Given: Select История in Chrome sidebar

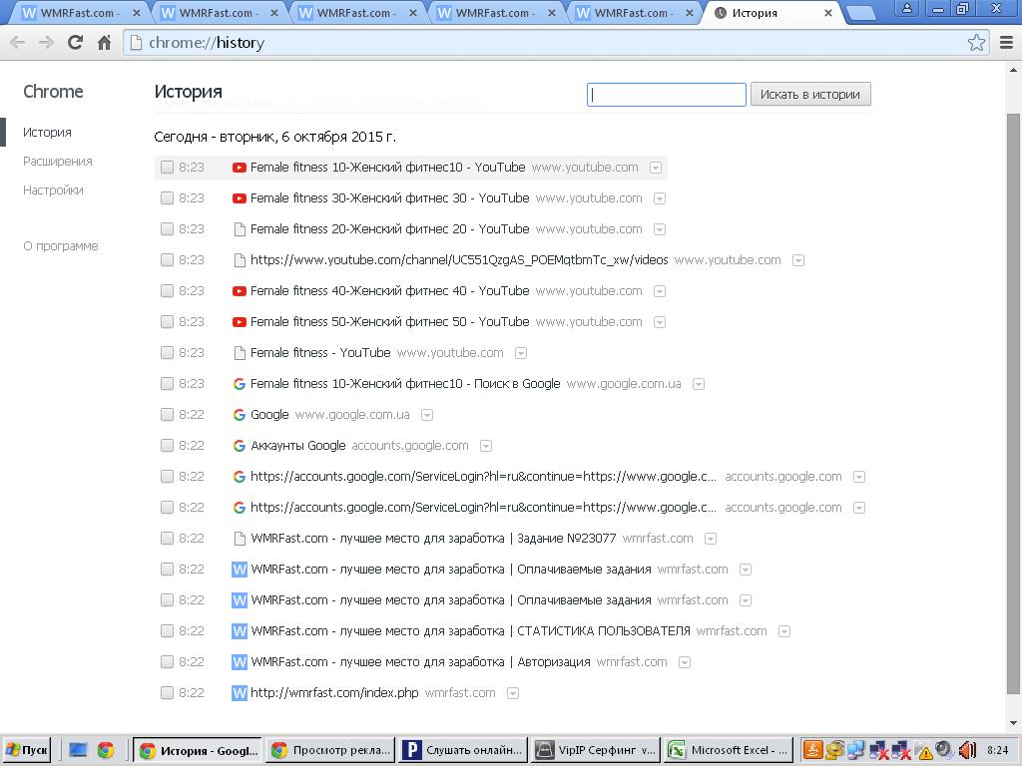Looking at the screenshot, I should [x=47, y=133].
